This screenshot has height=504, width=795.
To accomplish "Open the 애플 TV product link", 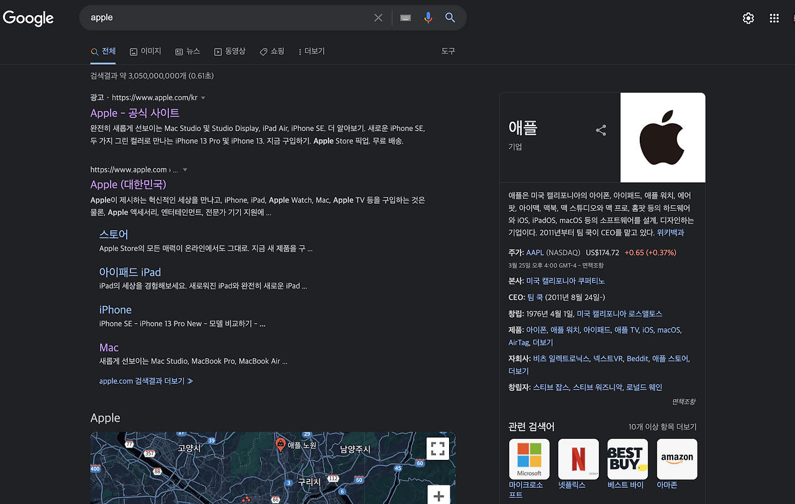I will pyautogui.click(x=626, y=330).
